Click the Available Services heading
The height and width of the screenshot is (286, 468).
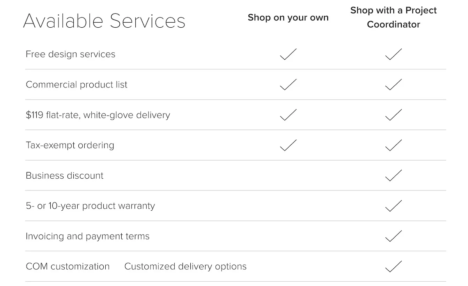pos(104,21)
